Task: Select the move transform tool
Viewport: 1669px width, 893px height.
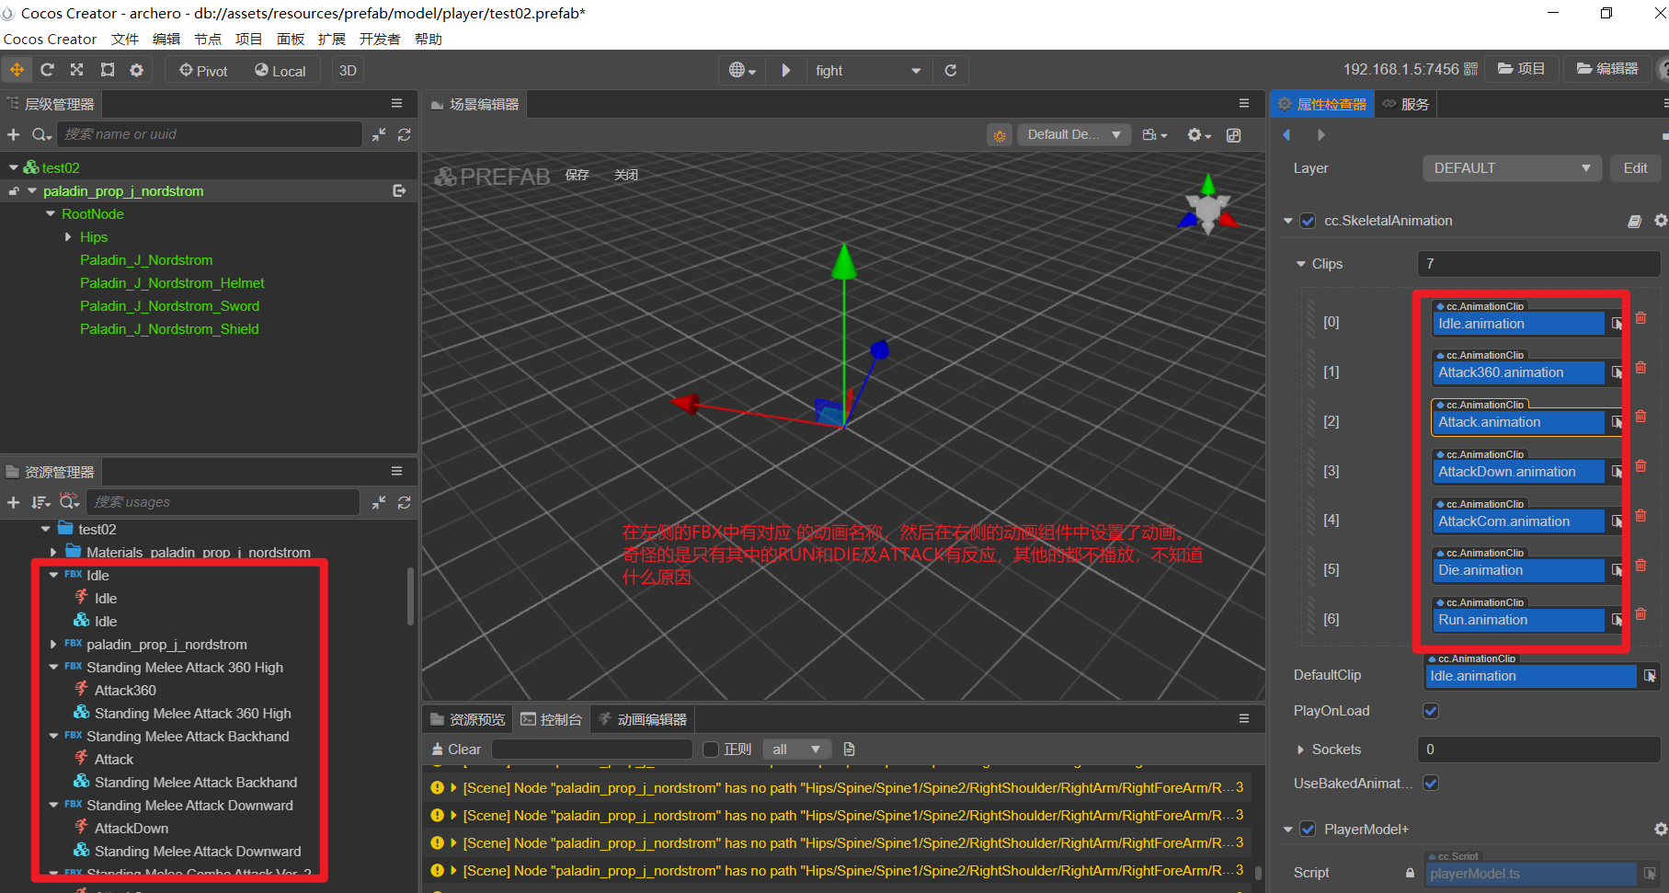Action: click(x=17, y=70)
